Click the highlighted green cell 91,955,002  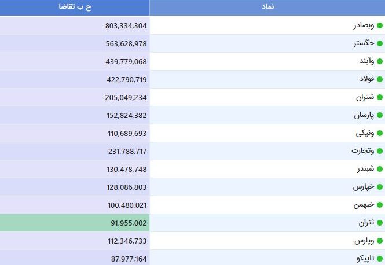click(x=75, y=223)
